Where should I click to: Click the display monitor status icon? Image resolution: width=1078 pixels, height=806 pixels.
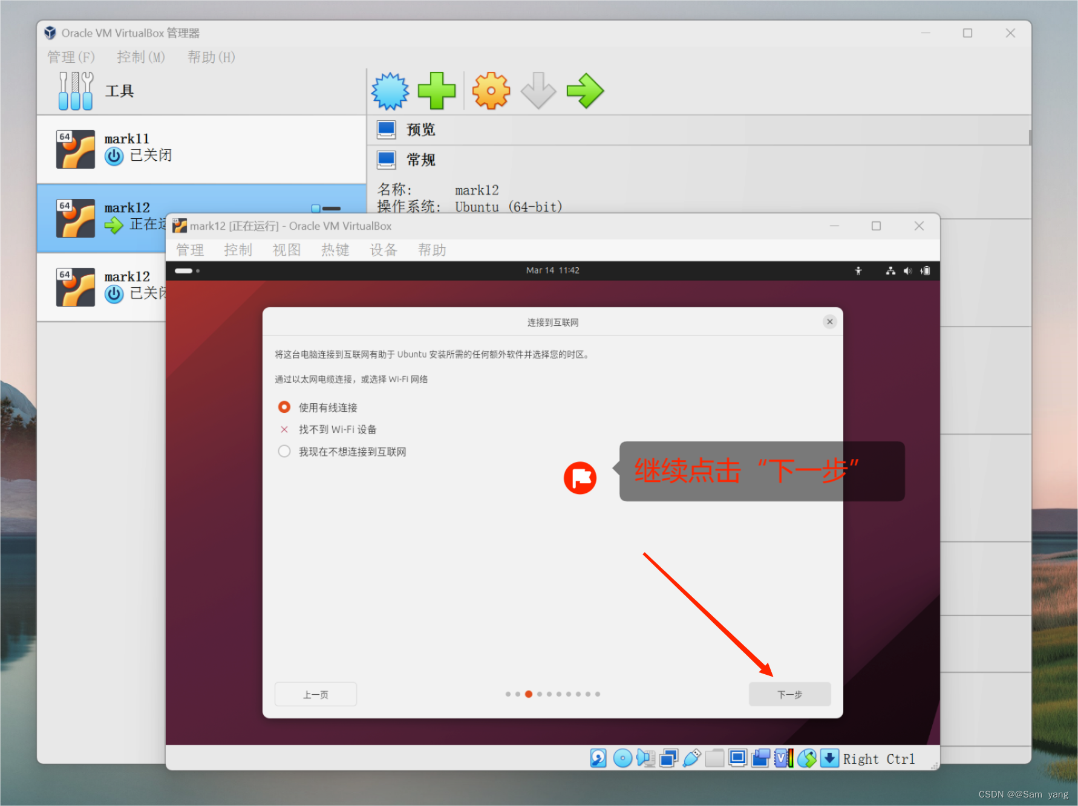click(x=737, y=758)
